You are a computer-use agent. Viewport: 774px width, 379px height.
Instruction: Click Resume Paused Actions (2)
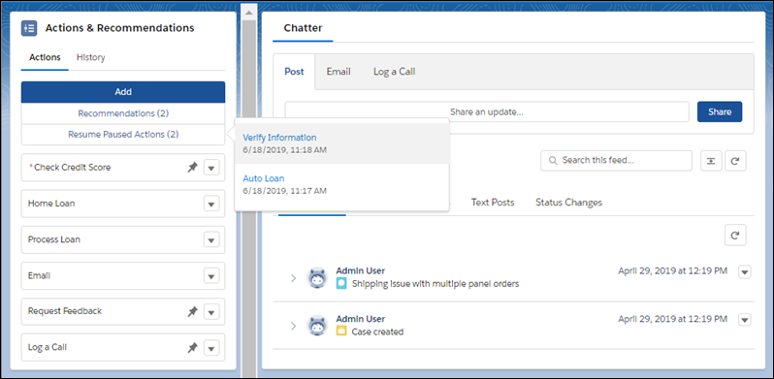pos(123,134)
